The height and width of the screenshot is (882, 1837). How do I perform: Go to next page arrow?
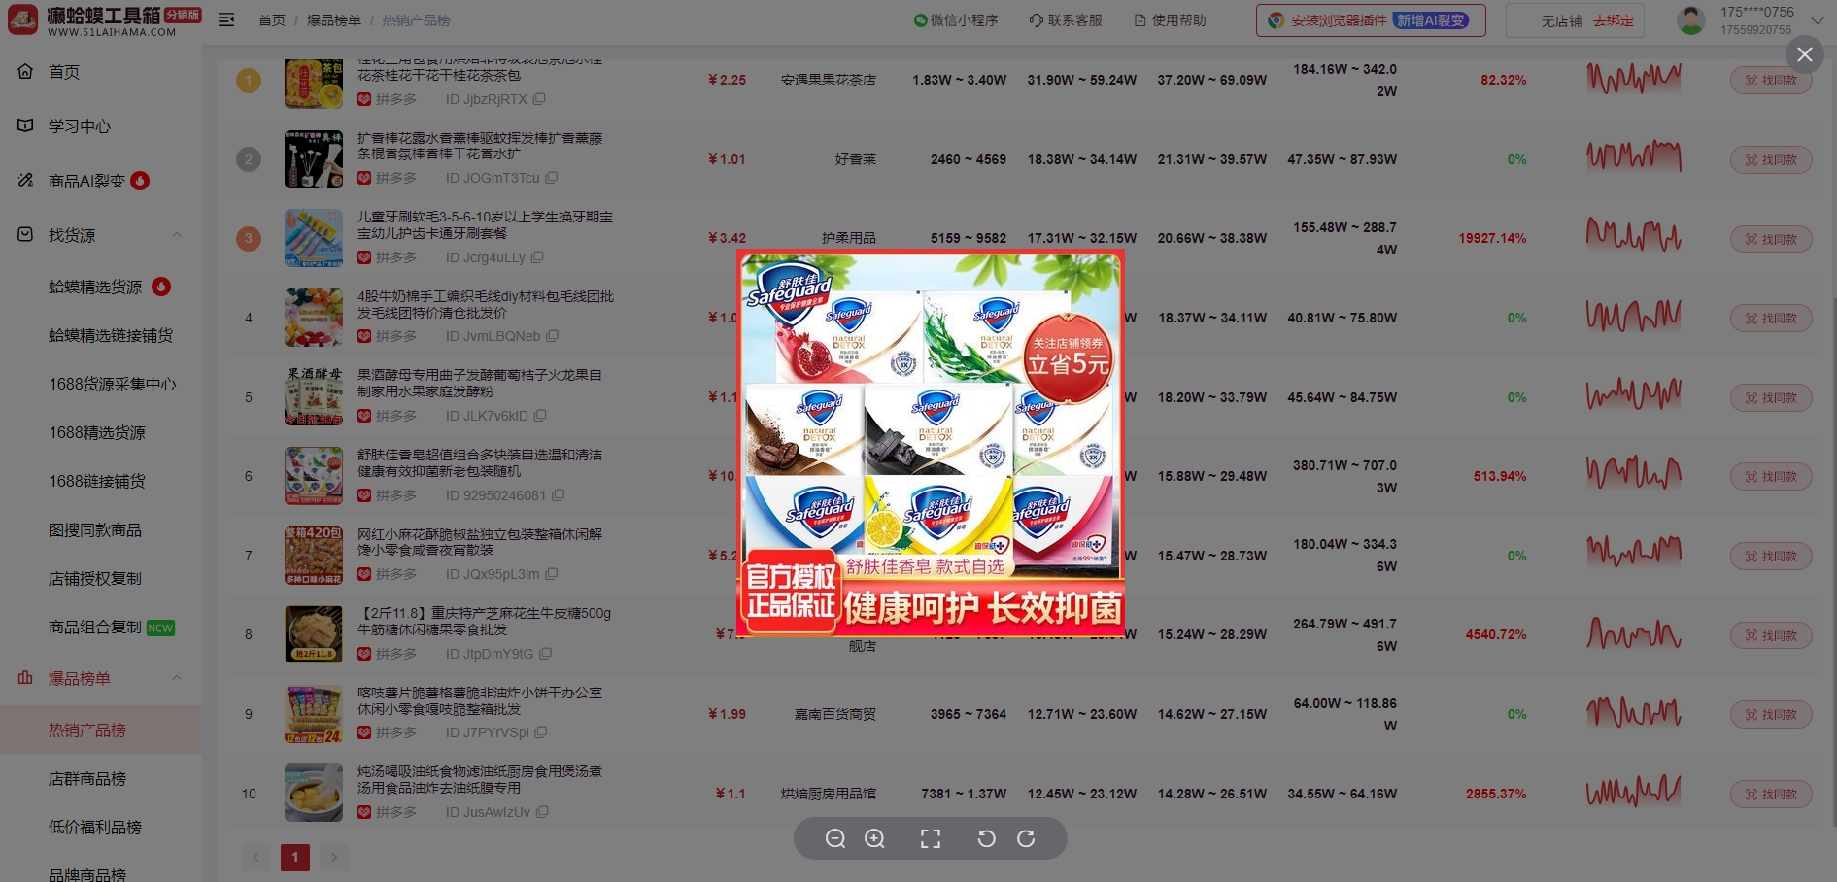tap(334, 857)
